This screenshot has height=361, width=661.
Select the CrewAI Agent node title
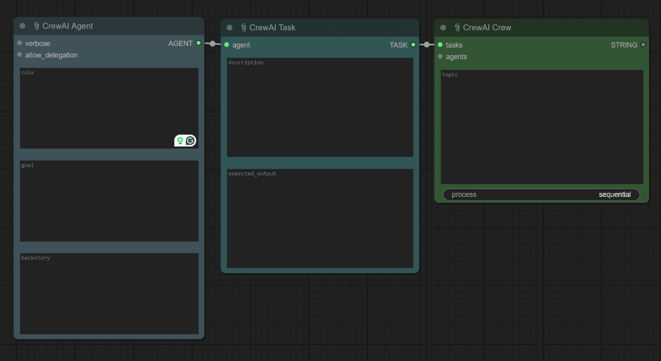click(x=68, y=26)
